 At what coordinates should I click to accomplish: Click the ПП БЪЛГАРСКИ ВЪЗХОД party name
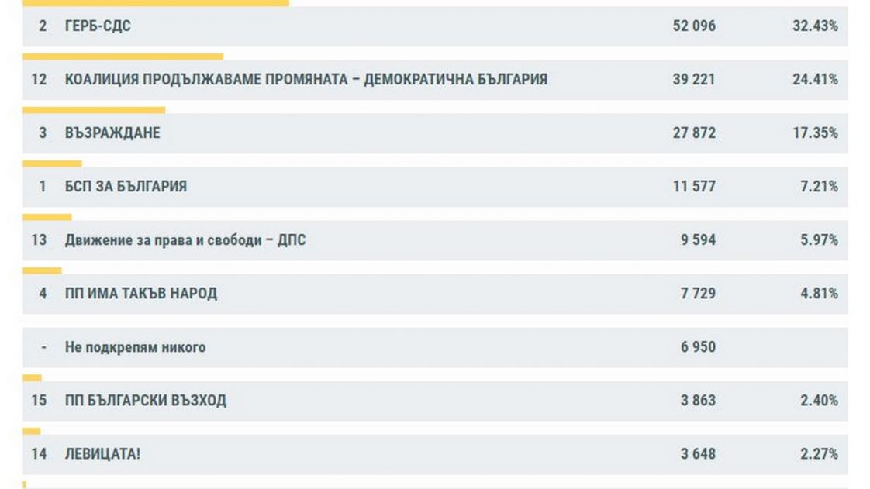[146, 401]
